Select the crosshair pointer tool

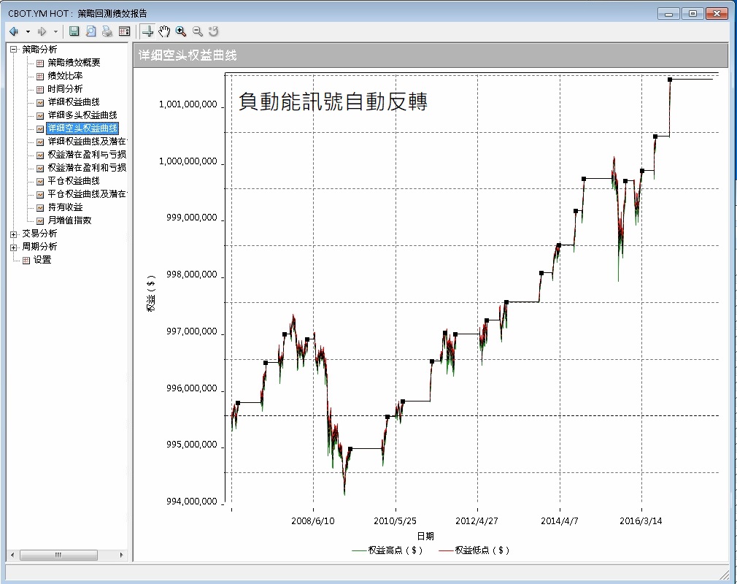(x=147, y=31)
